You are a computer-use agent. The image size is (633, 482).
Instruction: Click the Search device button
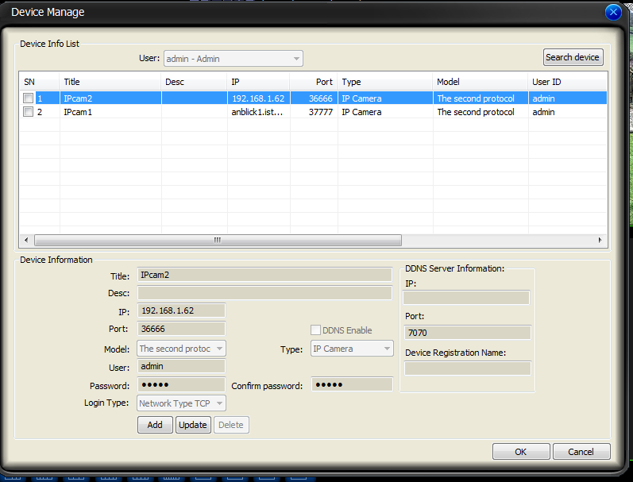coord(573,57)
